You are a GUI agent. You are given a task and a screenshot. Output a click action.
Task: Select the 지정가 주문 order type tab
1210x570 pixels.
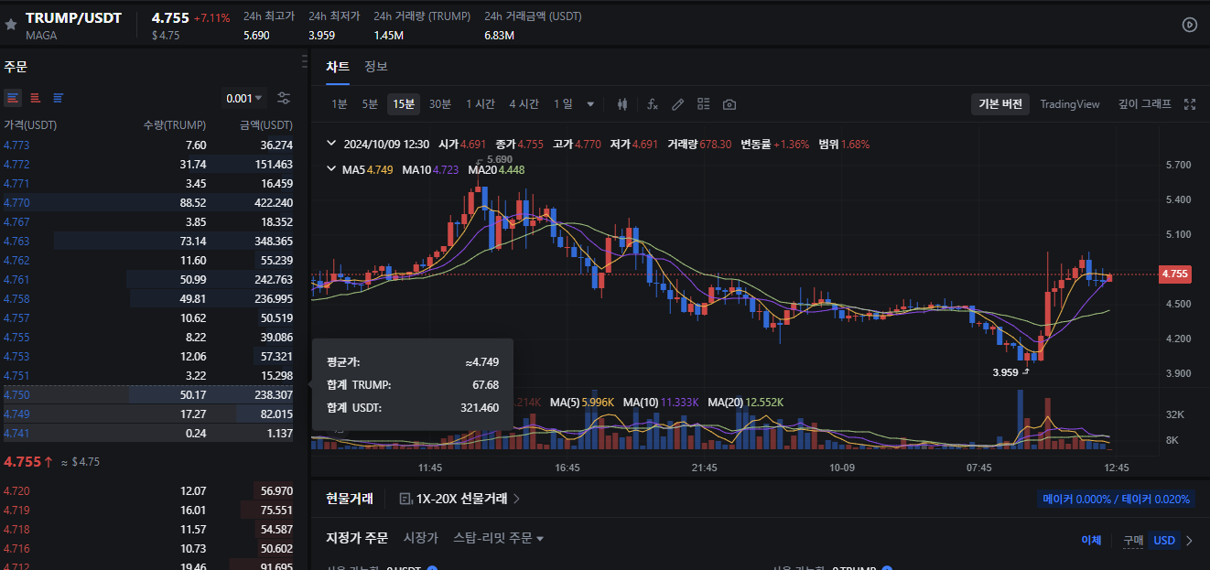pos(357,538)
